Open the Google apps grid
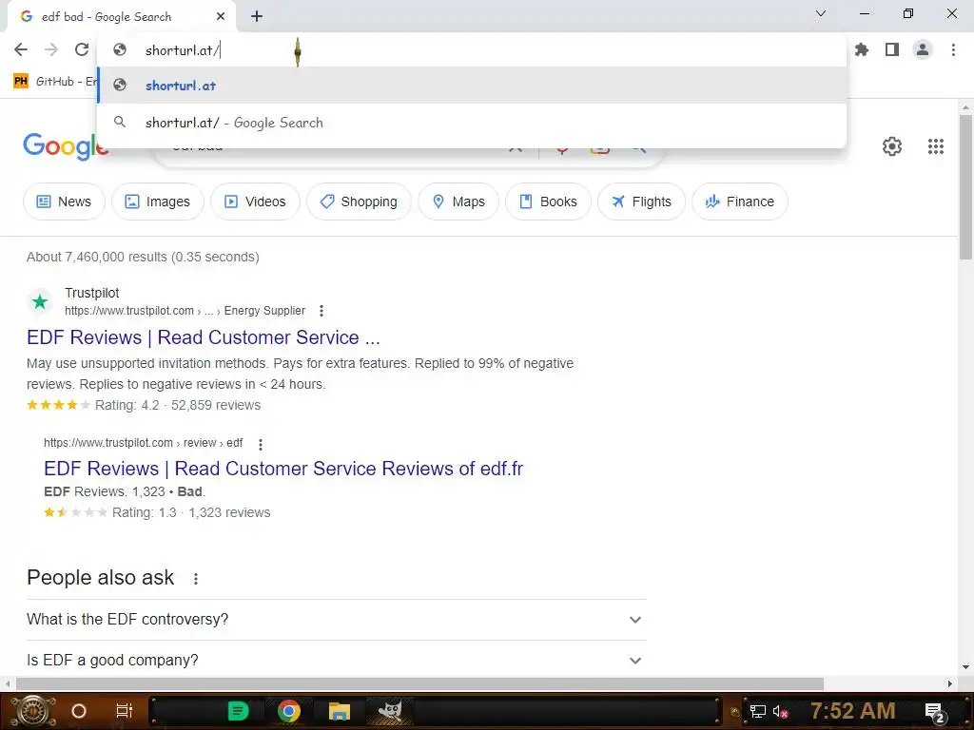The width and height of the screenshot is (974, 730). 936,146
